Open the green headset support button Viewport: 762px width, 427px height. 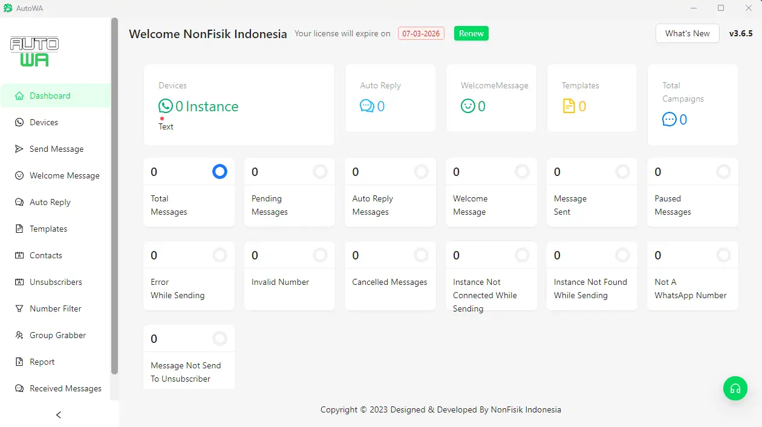point(735,388)
